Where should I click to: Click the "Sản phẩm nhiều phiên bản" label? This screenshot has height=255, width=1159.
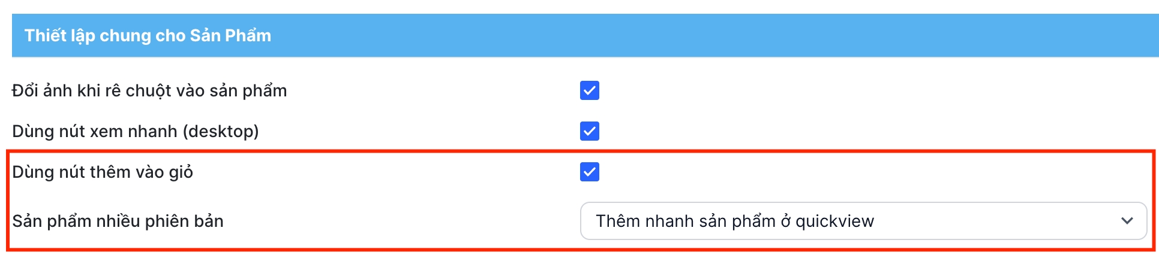tap(118, 221)
